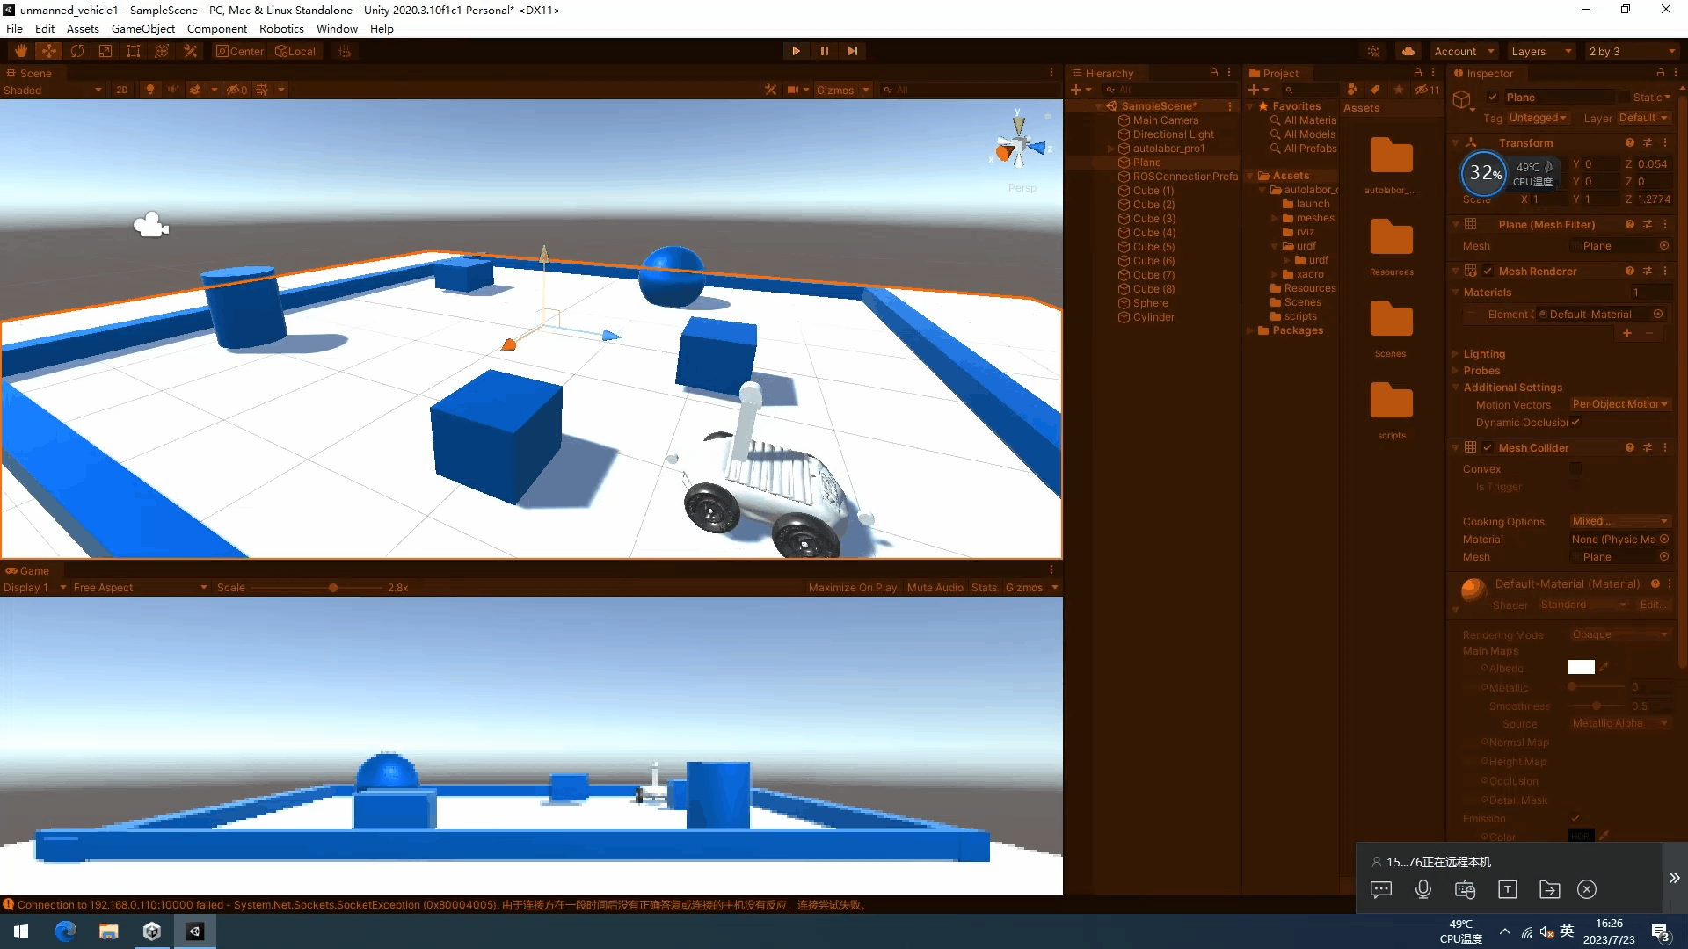Select the Hand tool in toolbar

pyautogui.click(x=21, y=51)
